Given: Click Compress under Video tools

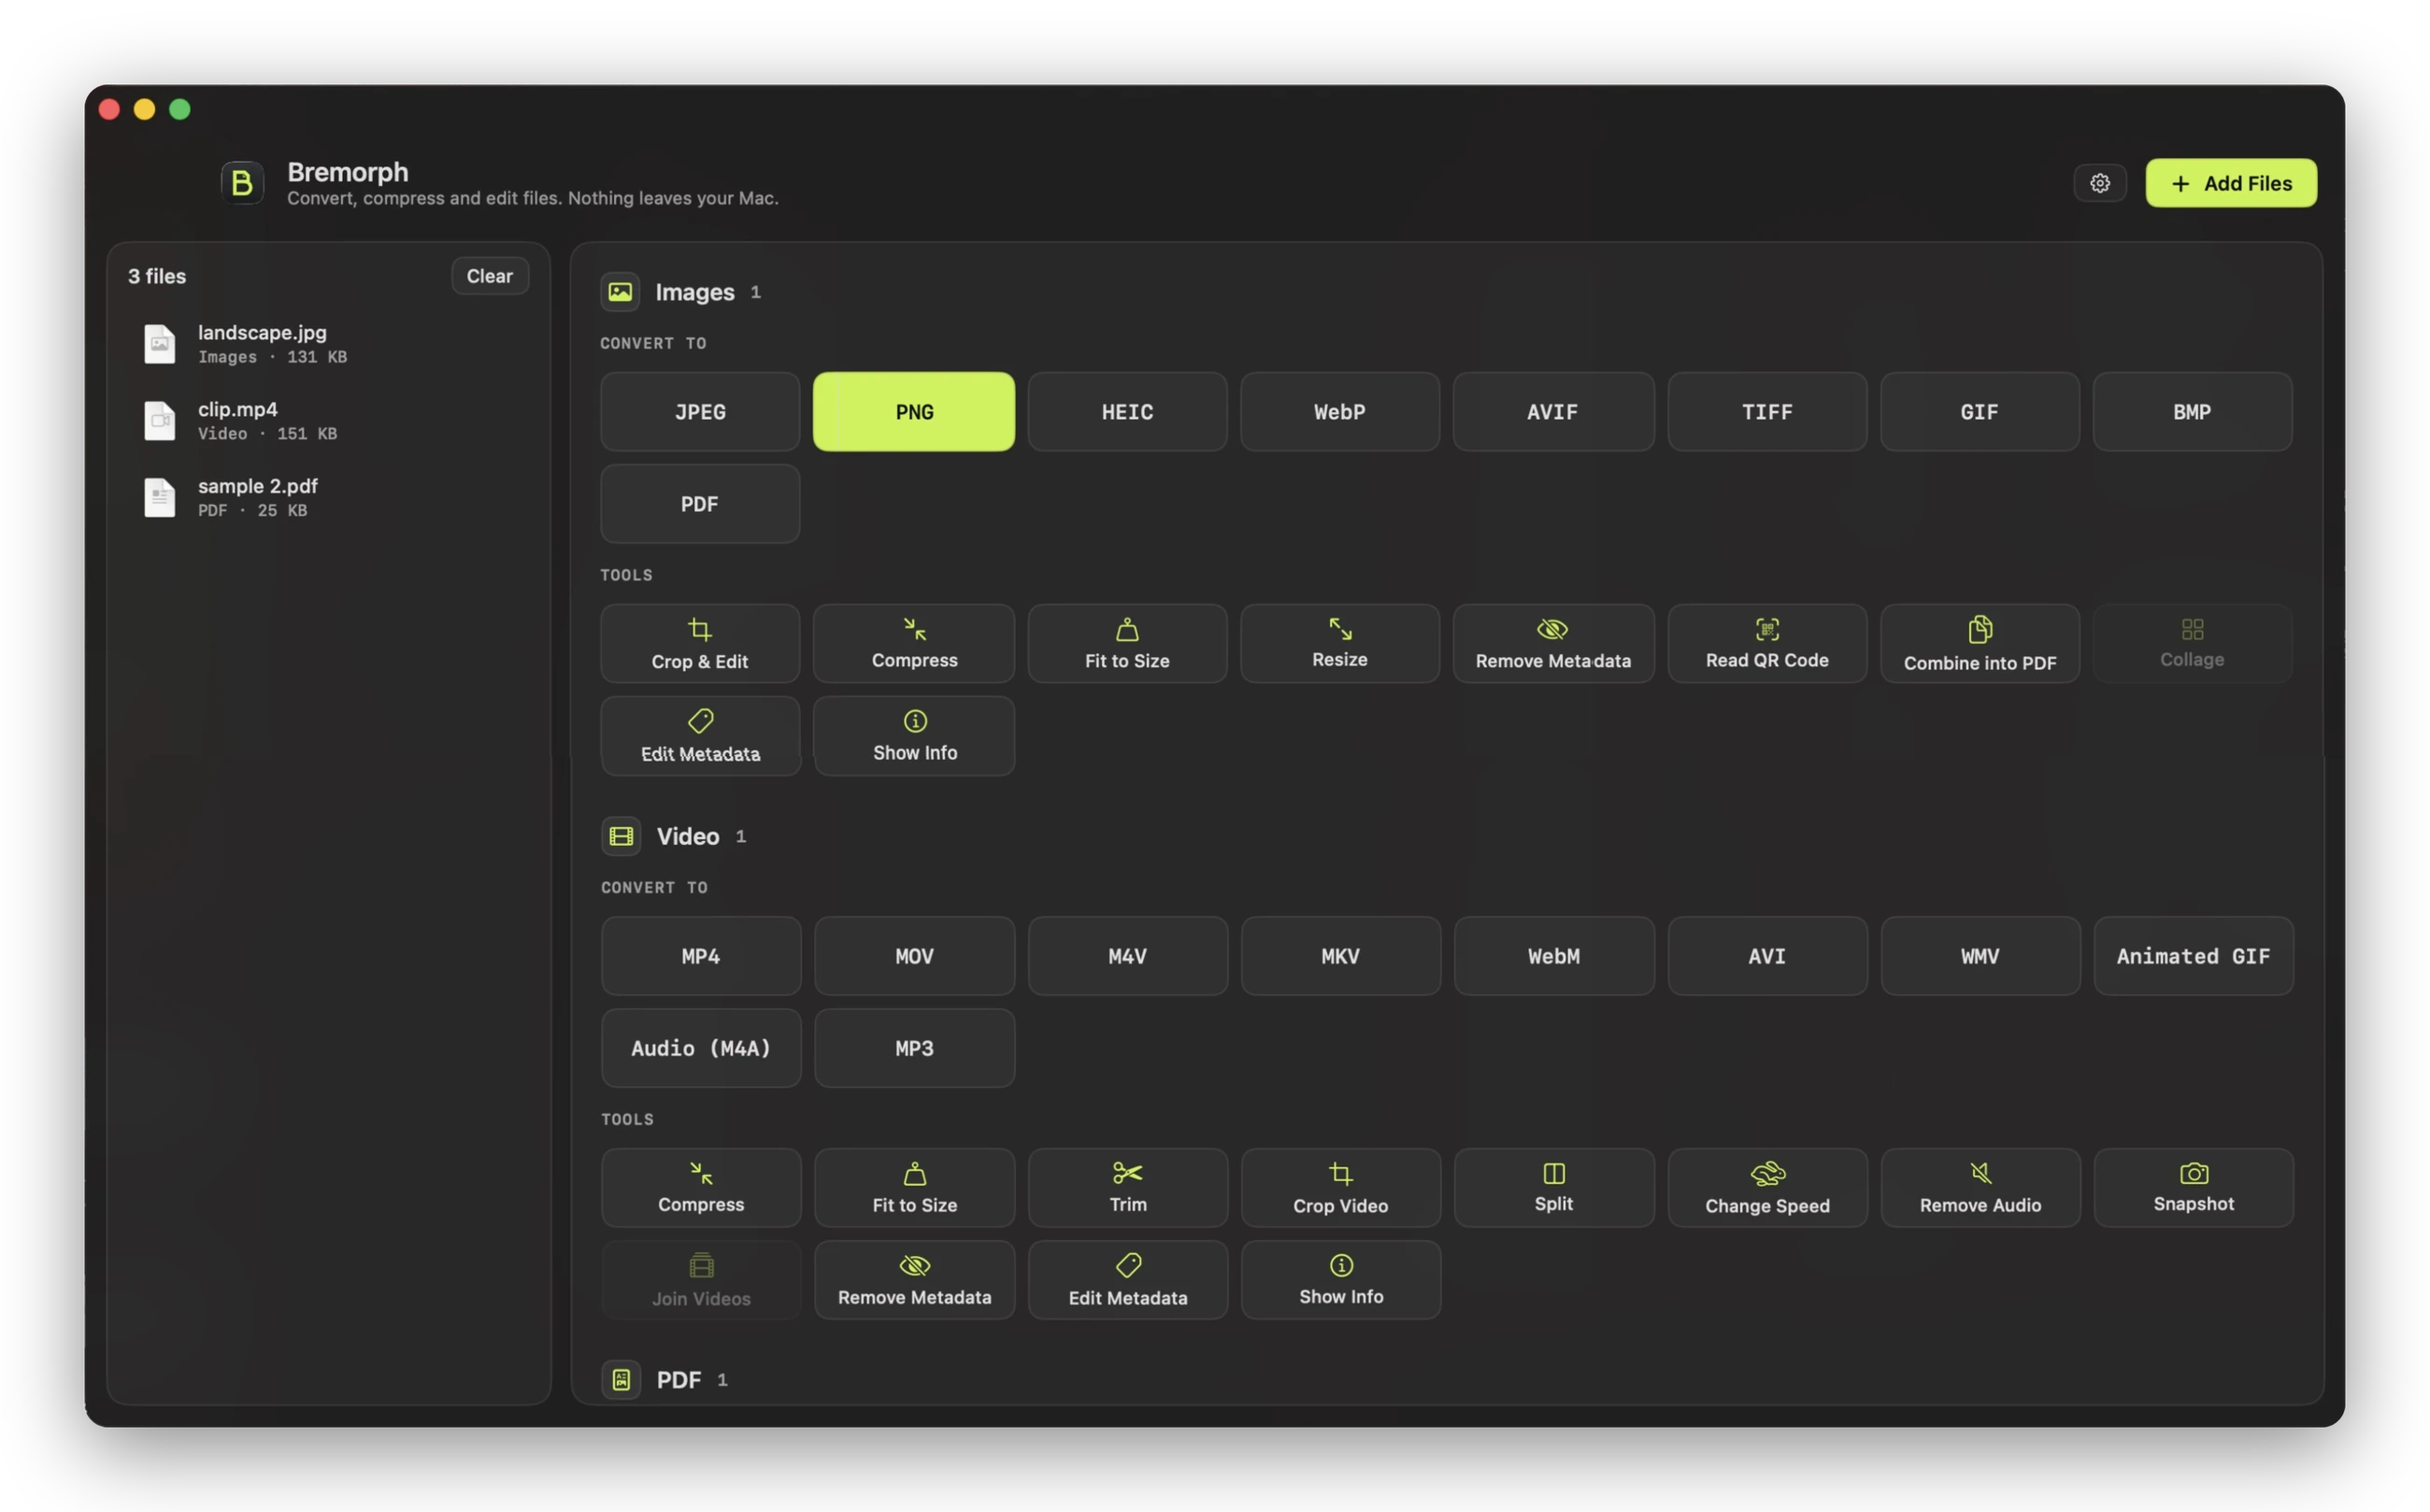Looking at the screenshot, I should (701, 1187).
